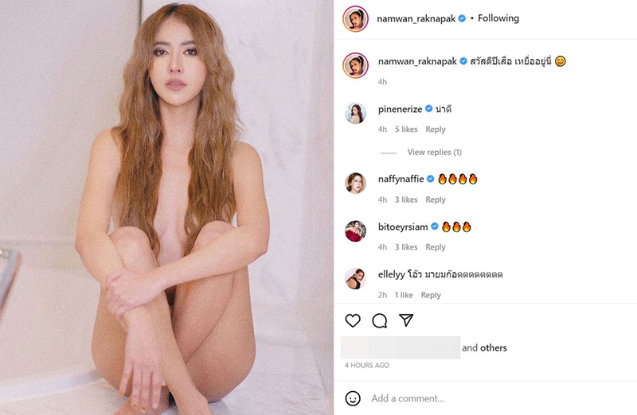Toggle Following status in header
Image resolution: width=637 pixels, height=415 pixels.
(498, 18)
